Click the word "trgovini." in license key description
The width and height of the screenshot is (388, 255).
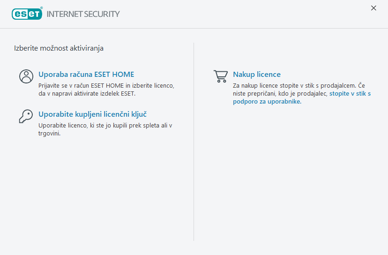tap(50, 133)
